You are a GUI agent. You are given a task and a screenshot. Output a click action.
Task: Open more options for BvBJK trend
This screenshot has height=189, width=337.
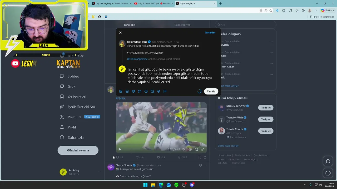pyautogui.click(x=272, y=42)
